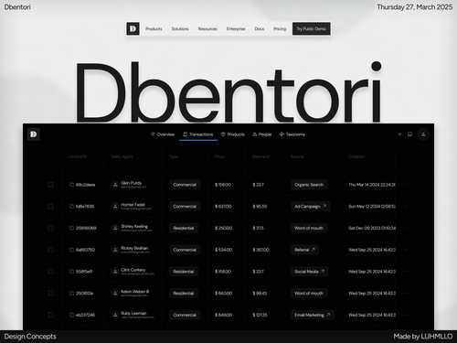Open the row menu dots for Shirley Keeling

(406, 228)
